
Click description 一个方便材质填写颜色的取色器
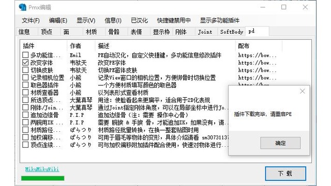tap(137, 85)
